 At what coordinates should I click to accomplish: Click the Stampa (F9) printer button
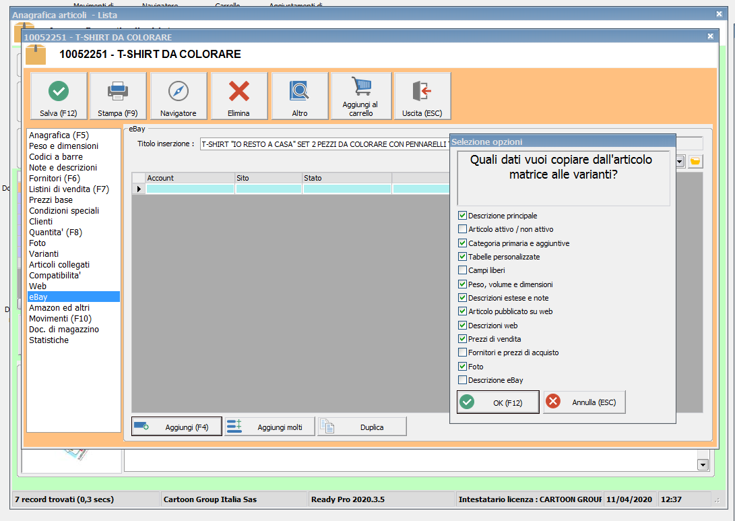click(118, 96)
